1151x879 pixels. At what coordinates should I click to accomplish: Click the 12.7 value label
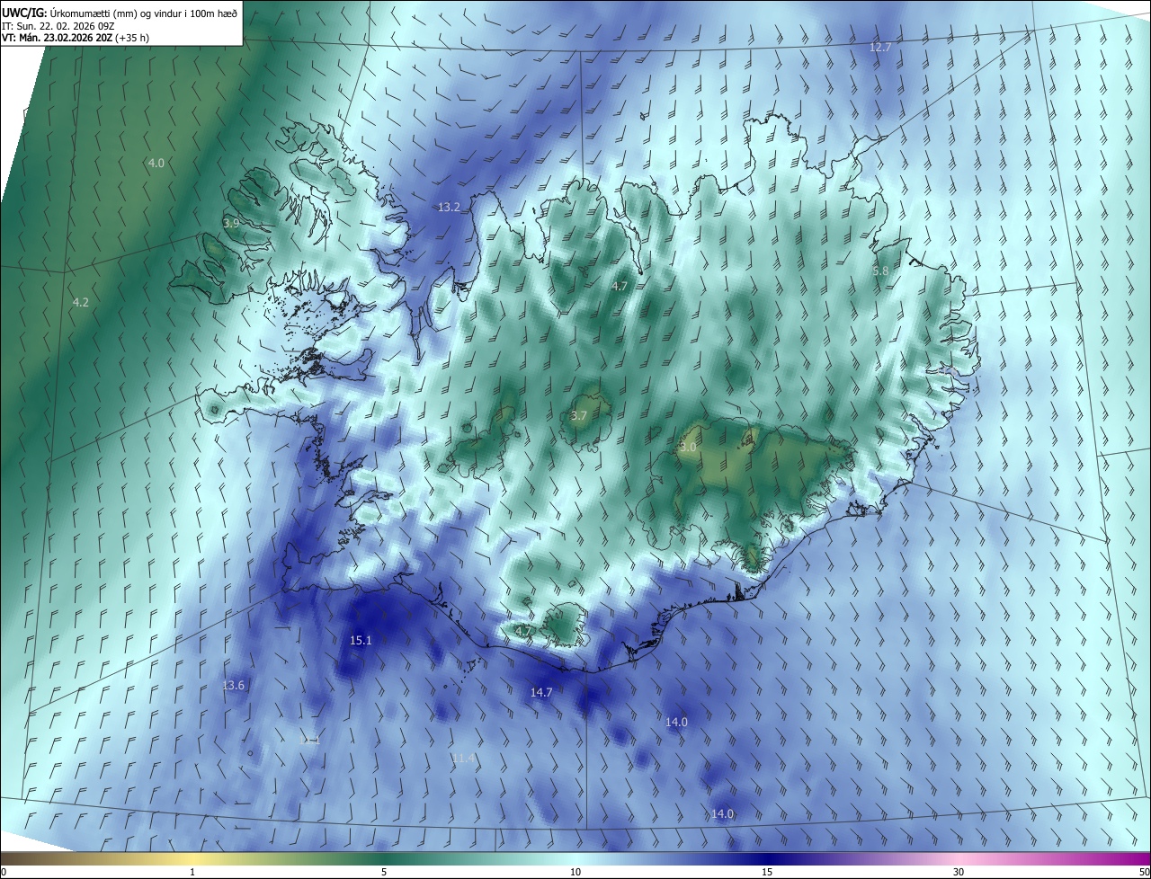(880, 47)
